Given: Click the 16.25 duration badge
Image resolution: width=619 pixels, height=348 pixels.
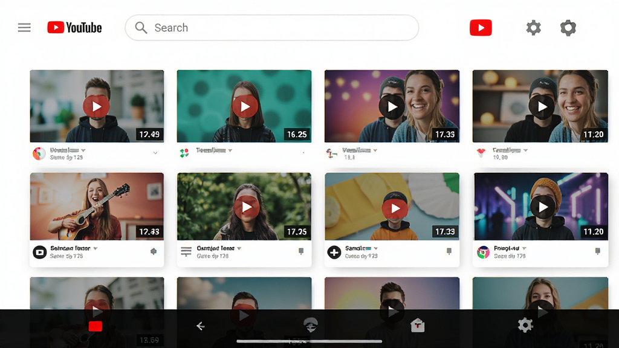Looking at the screenshot, I should tap(297, 135).
